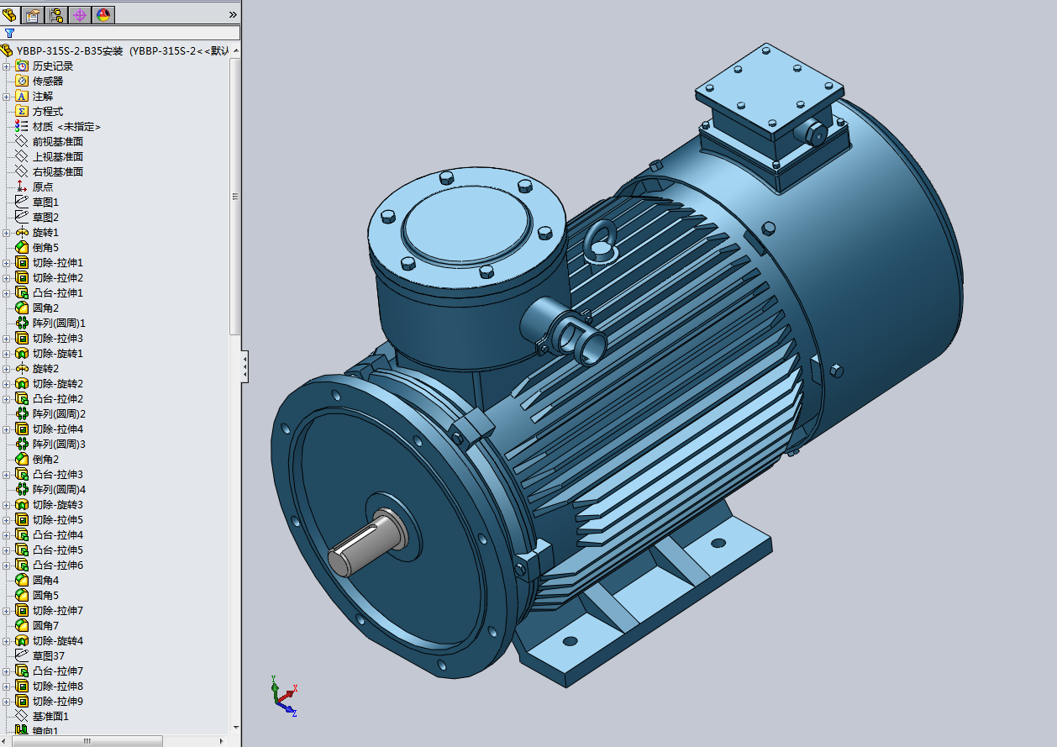Open the PropertyManager tab

click(33, 14)
